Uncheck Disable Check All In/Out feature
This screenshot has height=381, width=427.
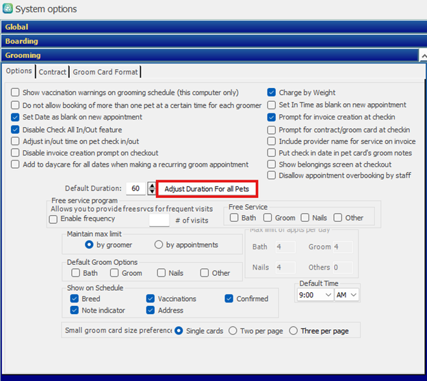click(15, 130)
